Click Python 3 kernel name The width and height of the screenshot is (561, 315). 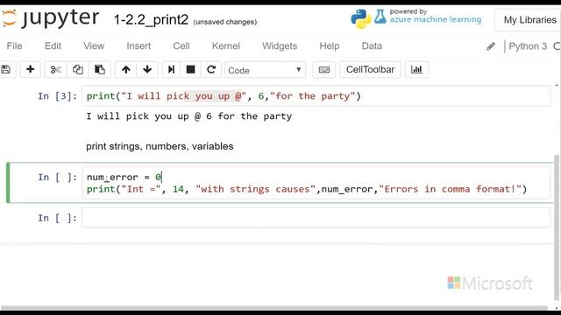(x=528, y=46)
